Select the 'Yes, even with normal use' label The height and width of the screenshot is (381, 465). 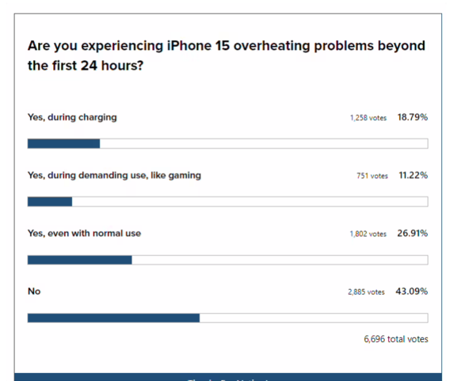point(84,234)
